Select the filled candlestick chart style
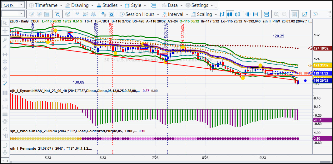Image resolution: width=333 pixels, height=164 pixels. point(229,14)
